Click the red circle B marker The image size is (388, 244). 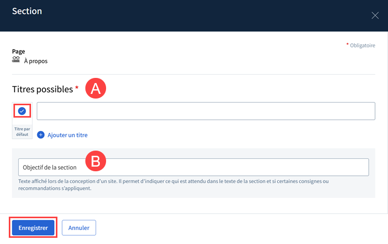96,161
